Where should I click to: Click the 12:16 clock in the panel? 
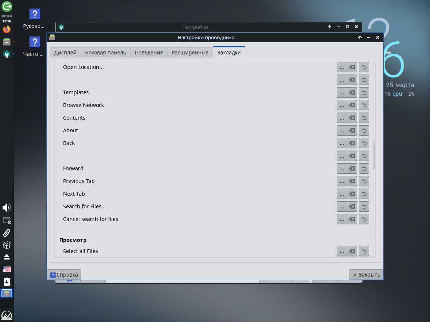click(x=7, y=21)
